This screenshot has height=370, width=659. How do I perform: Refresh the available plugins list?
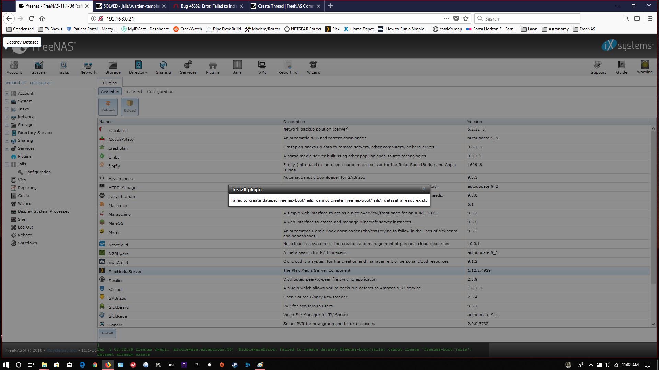[108, 107]
